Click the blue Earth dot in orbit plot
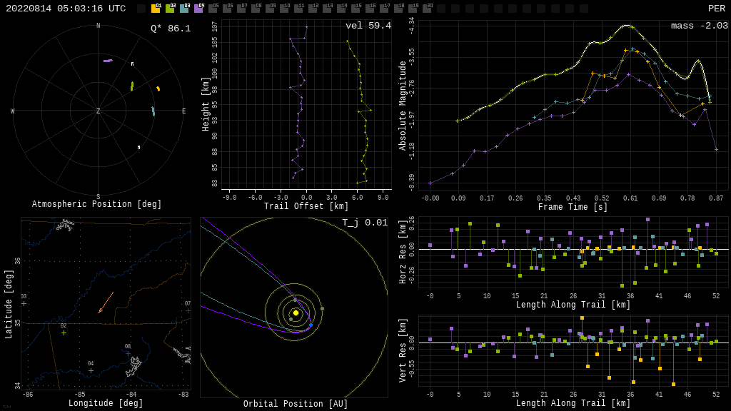The width and height of the screenshot is (731, 411). (311, 325)
